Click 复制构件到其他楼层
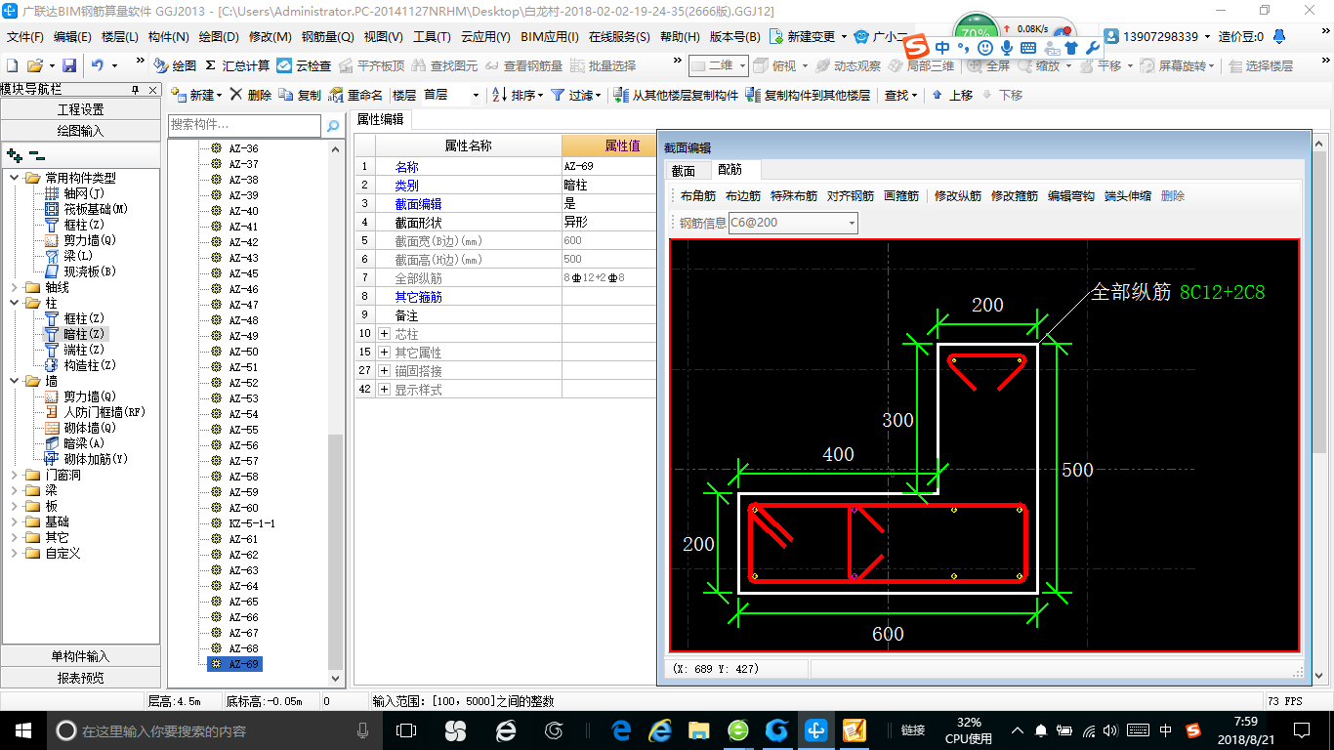The width and height of the screenshot is (1334, 750). [808, 95]
